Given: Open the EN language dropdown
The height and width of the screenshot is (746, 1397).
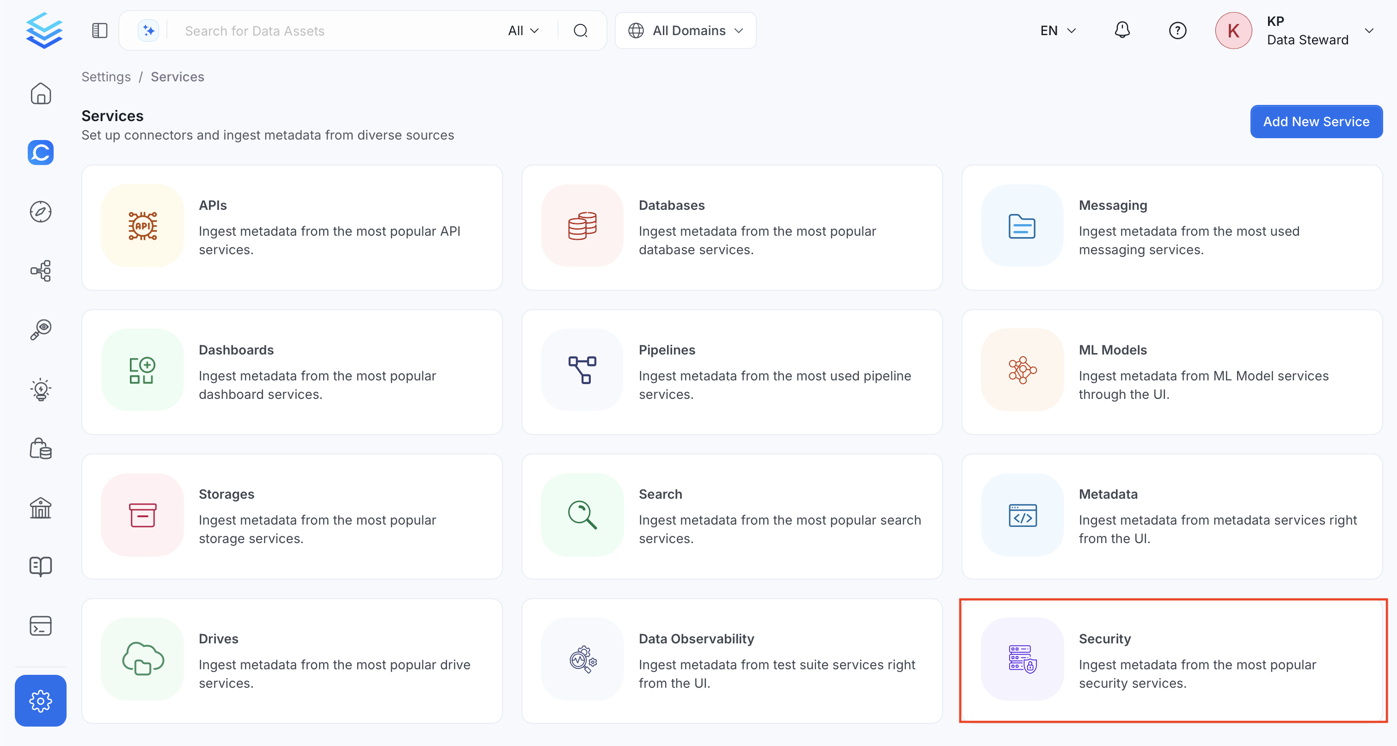Looking at the screenshot, I should point(1058,31).
